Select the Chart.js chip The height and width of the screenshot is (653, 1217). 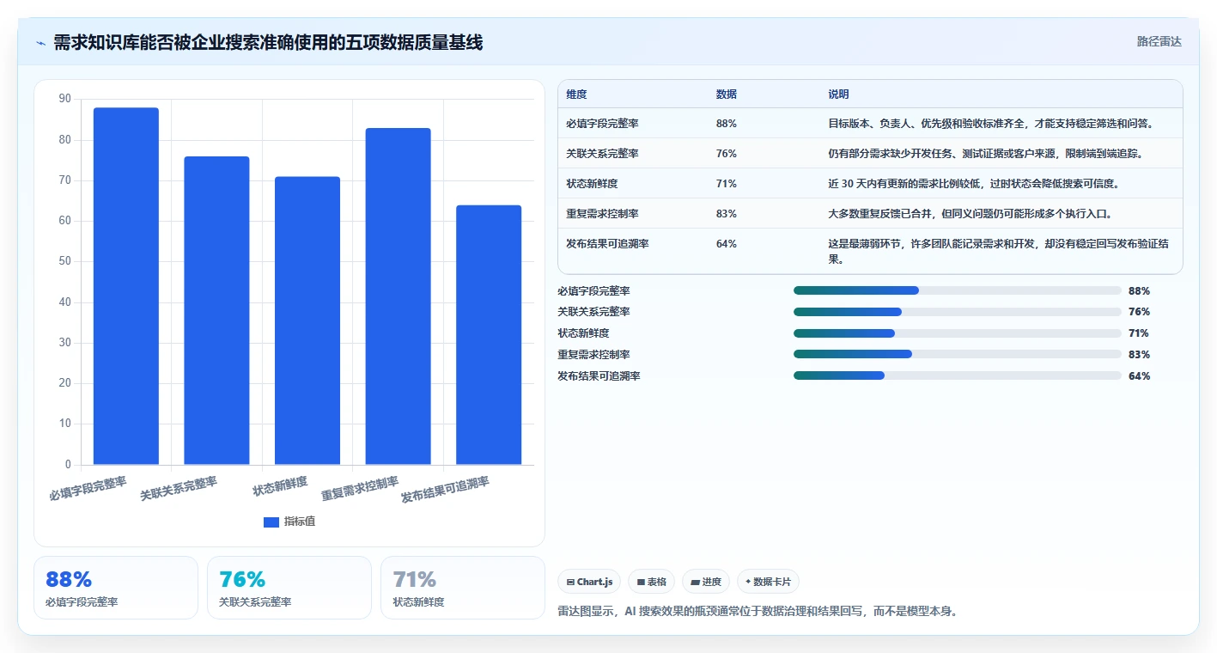(x=589, y=582)
